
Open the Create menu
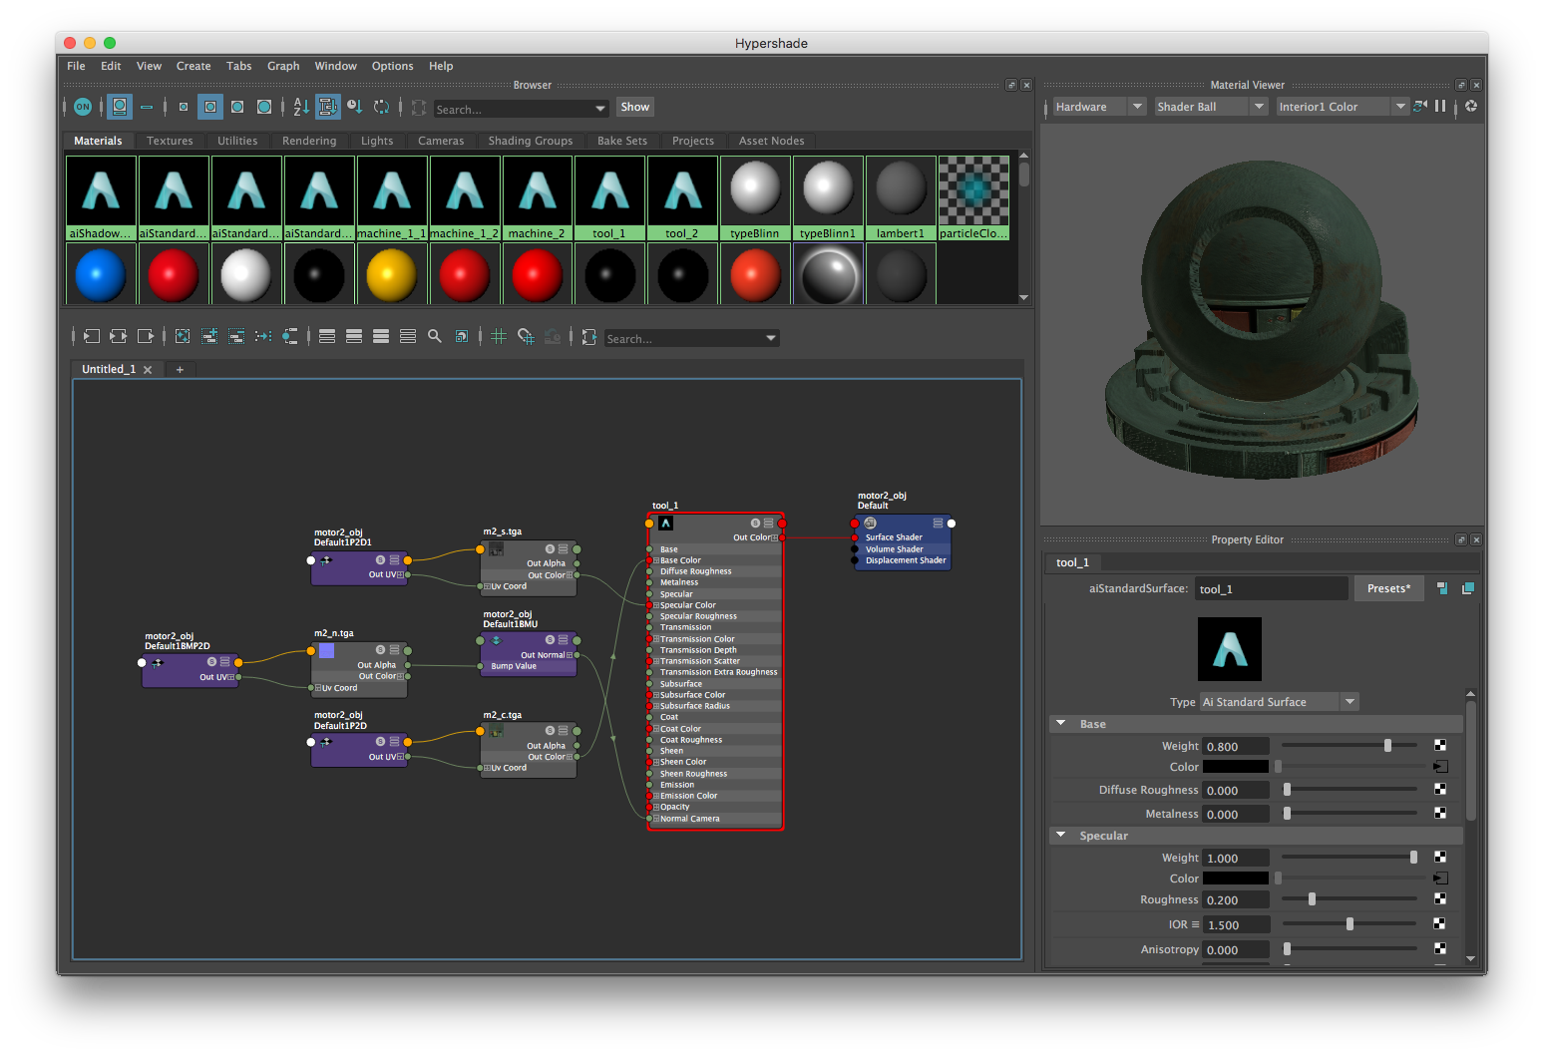pos(193,66)
